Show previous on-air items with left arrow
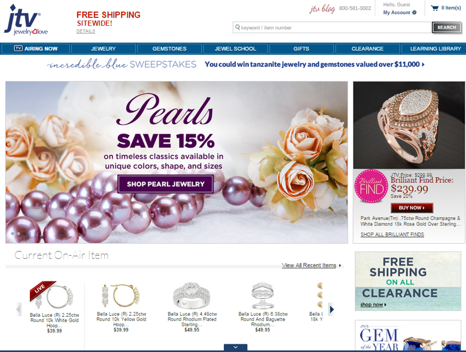Image resolution: width=466 pixels, height=352 pixels. click(18, 309)
